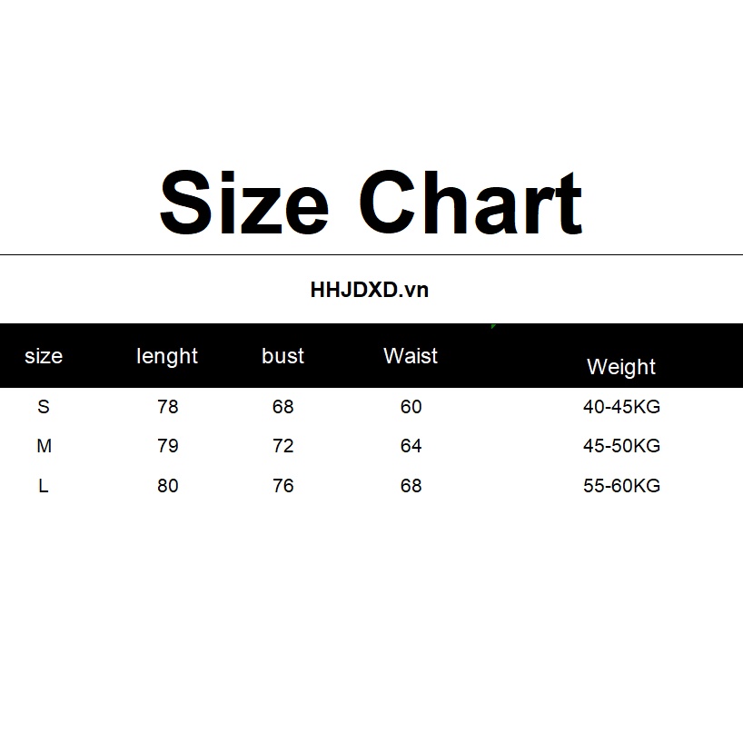743x743 pixels.
Task: Select the M size row label
Action: (x=44, y=446)
